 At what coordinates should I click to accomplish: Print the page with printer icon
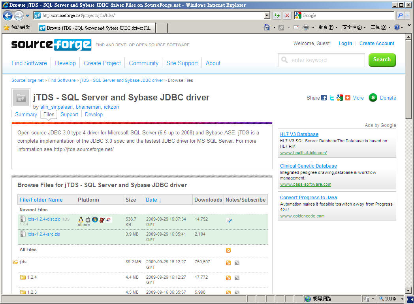[x=306, y=27]
